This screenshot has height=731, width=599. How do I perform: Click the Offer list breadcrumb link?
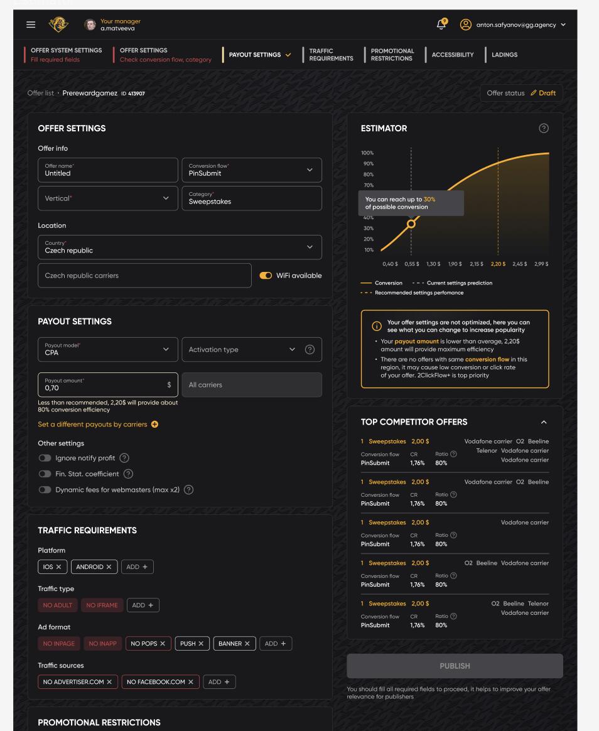[x=41, y=93]
